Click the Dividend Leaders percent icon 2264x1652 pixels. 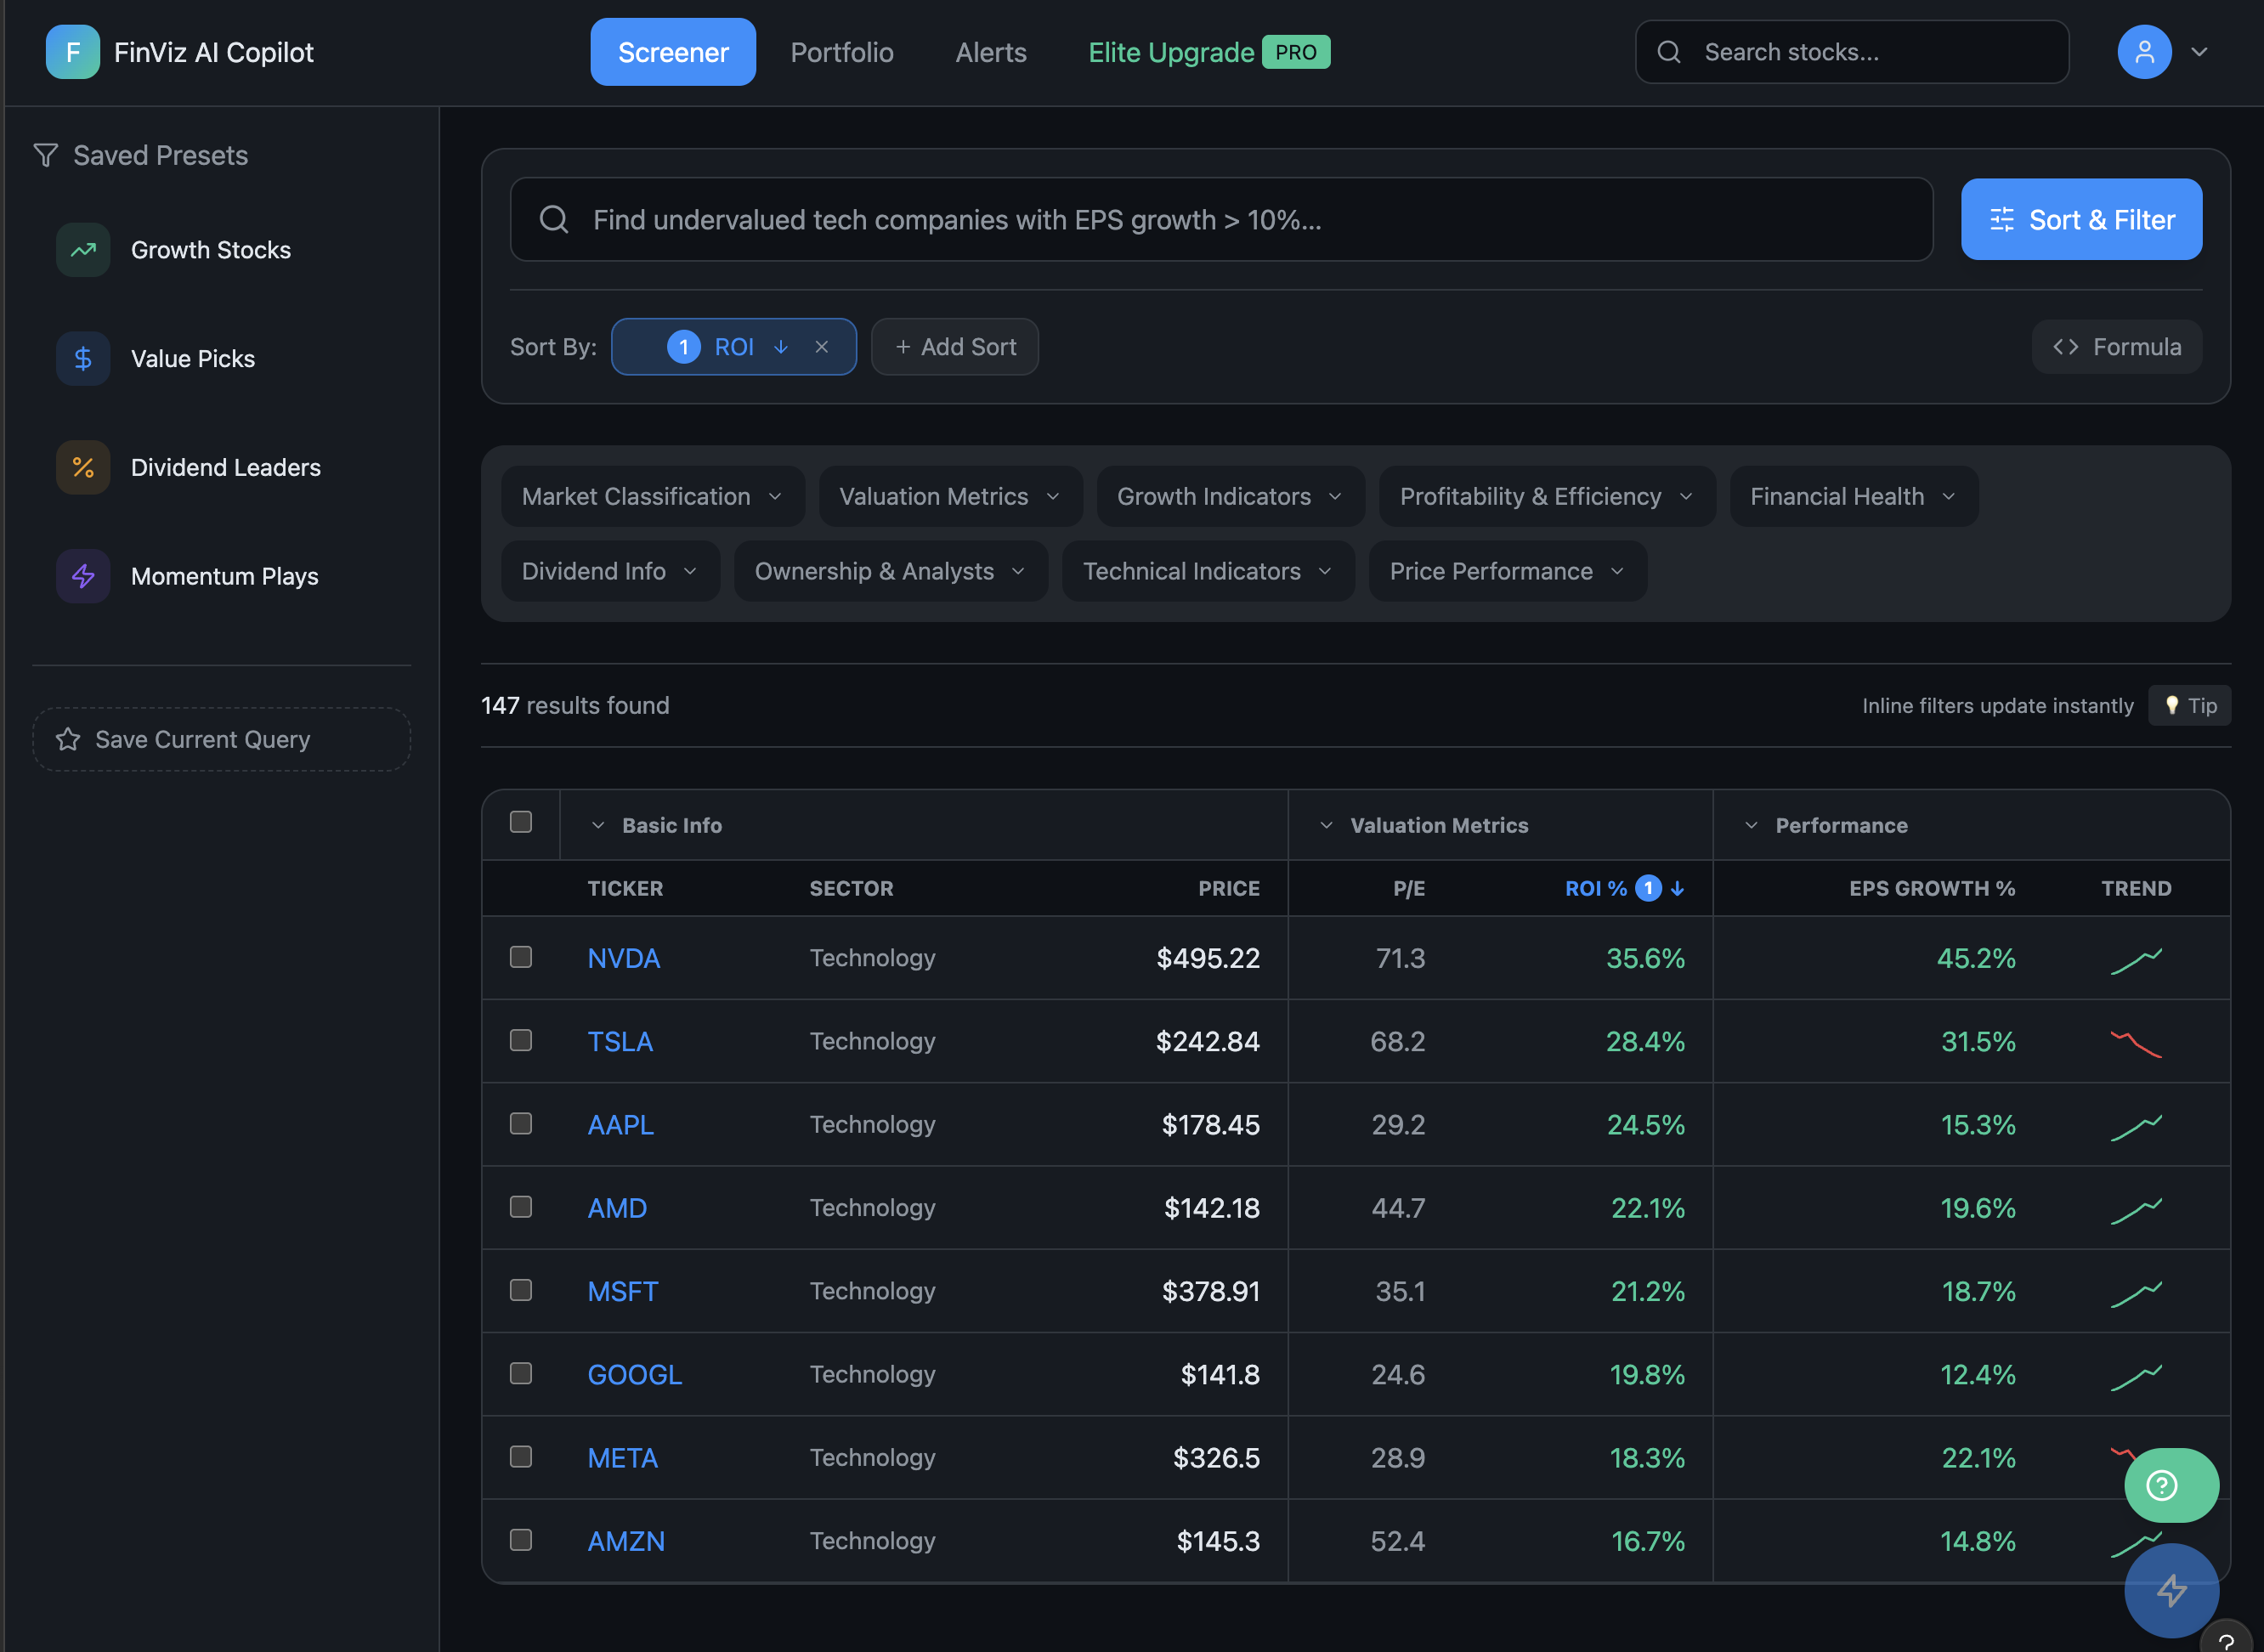83,467
